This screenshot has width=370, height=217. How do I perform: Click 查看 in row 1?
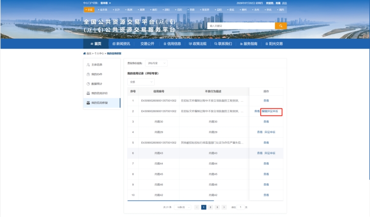266,101
